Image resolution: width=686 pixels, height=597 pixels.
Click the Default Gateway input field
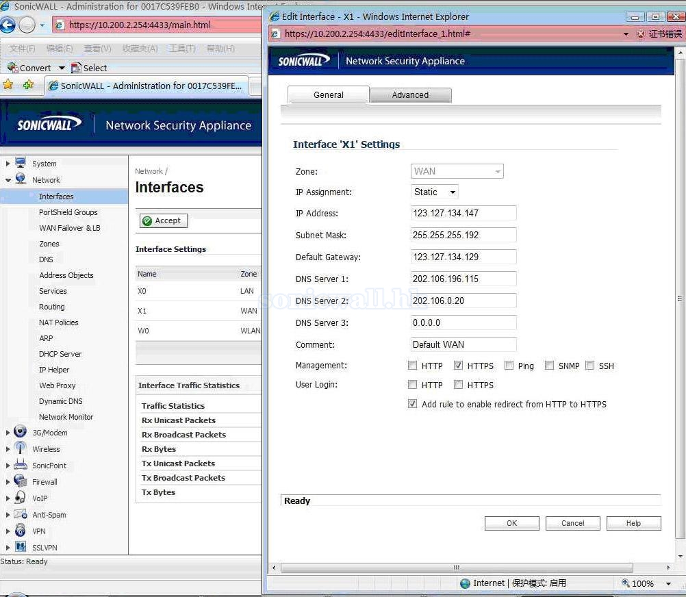(463, 257)
